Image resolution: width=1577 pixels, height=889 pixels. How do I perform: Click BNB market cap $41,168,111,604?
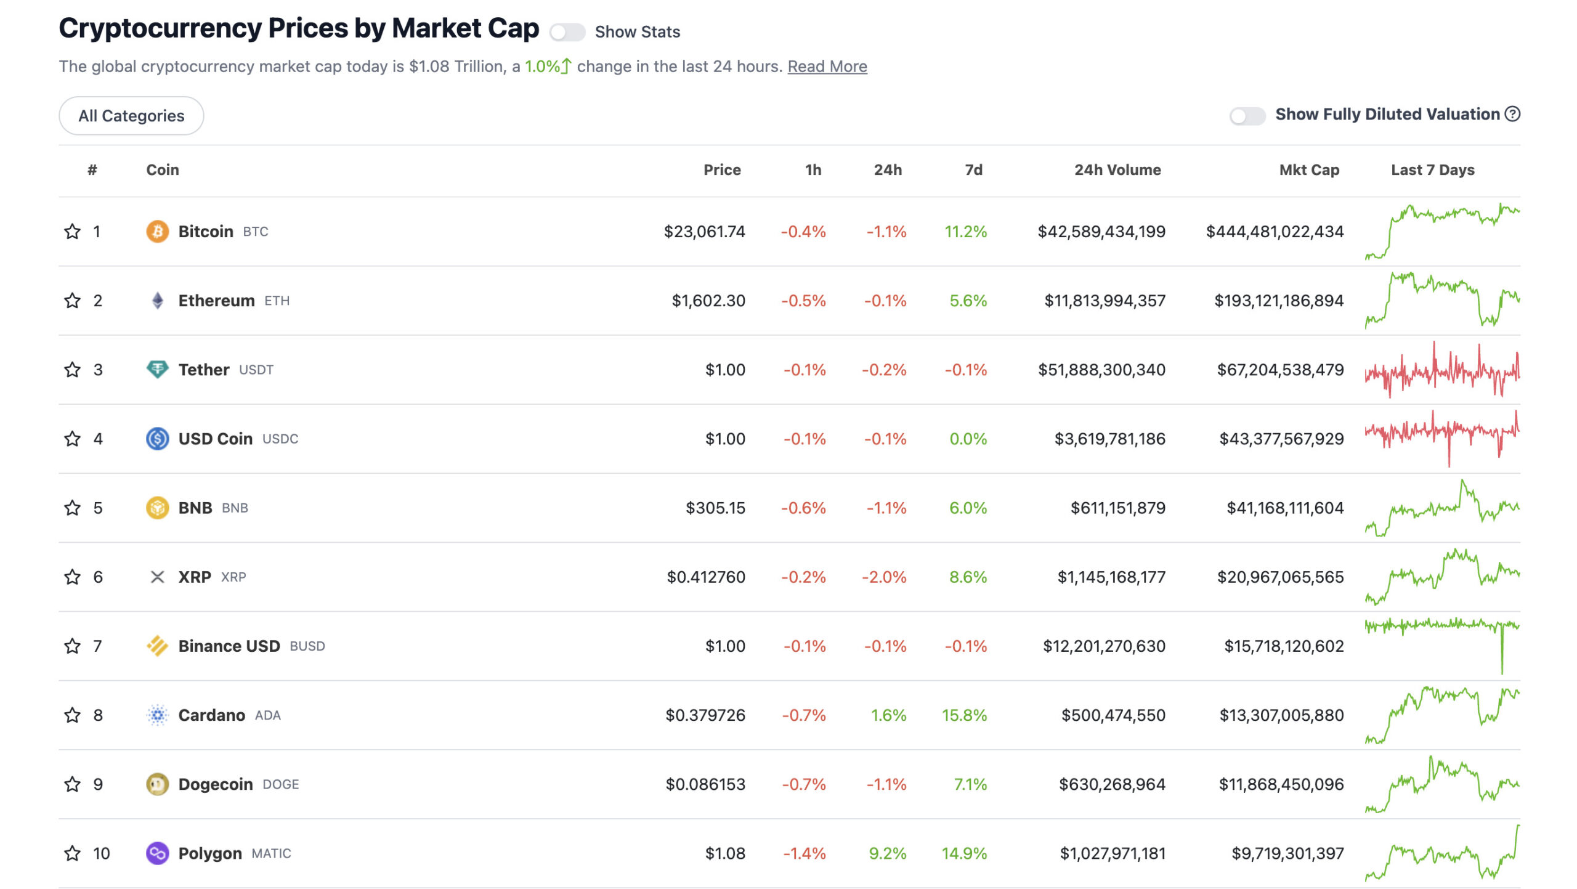[x=1285, y=508]
